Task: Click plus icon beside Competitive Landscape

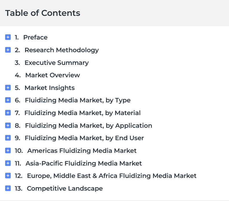Action: pos(8,188)
